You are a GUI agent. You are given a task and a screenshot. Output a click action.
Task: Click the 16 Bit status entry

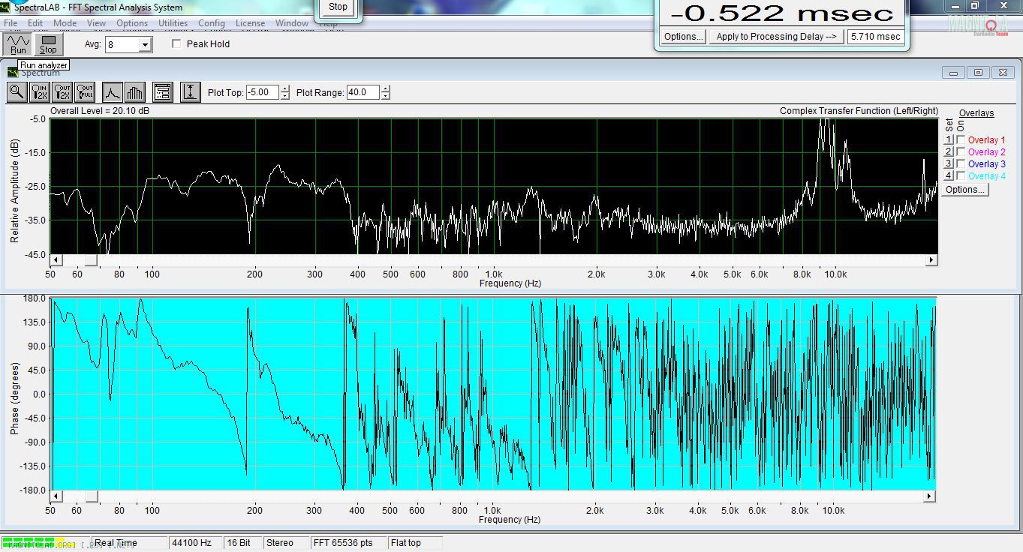click(x=242, y=543)
